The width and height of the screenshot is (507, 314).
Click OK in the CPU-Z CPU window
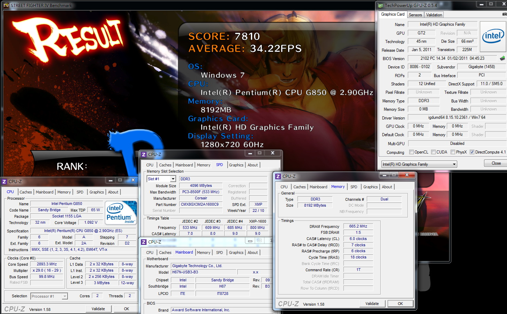pyautogui.click(x=126, y=309)
